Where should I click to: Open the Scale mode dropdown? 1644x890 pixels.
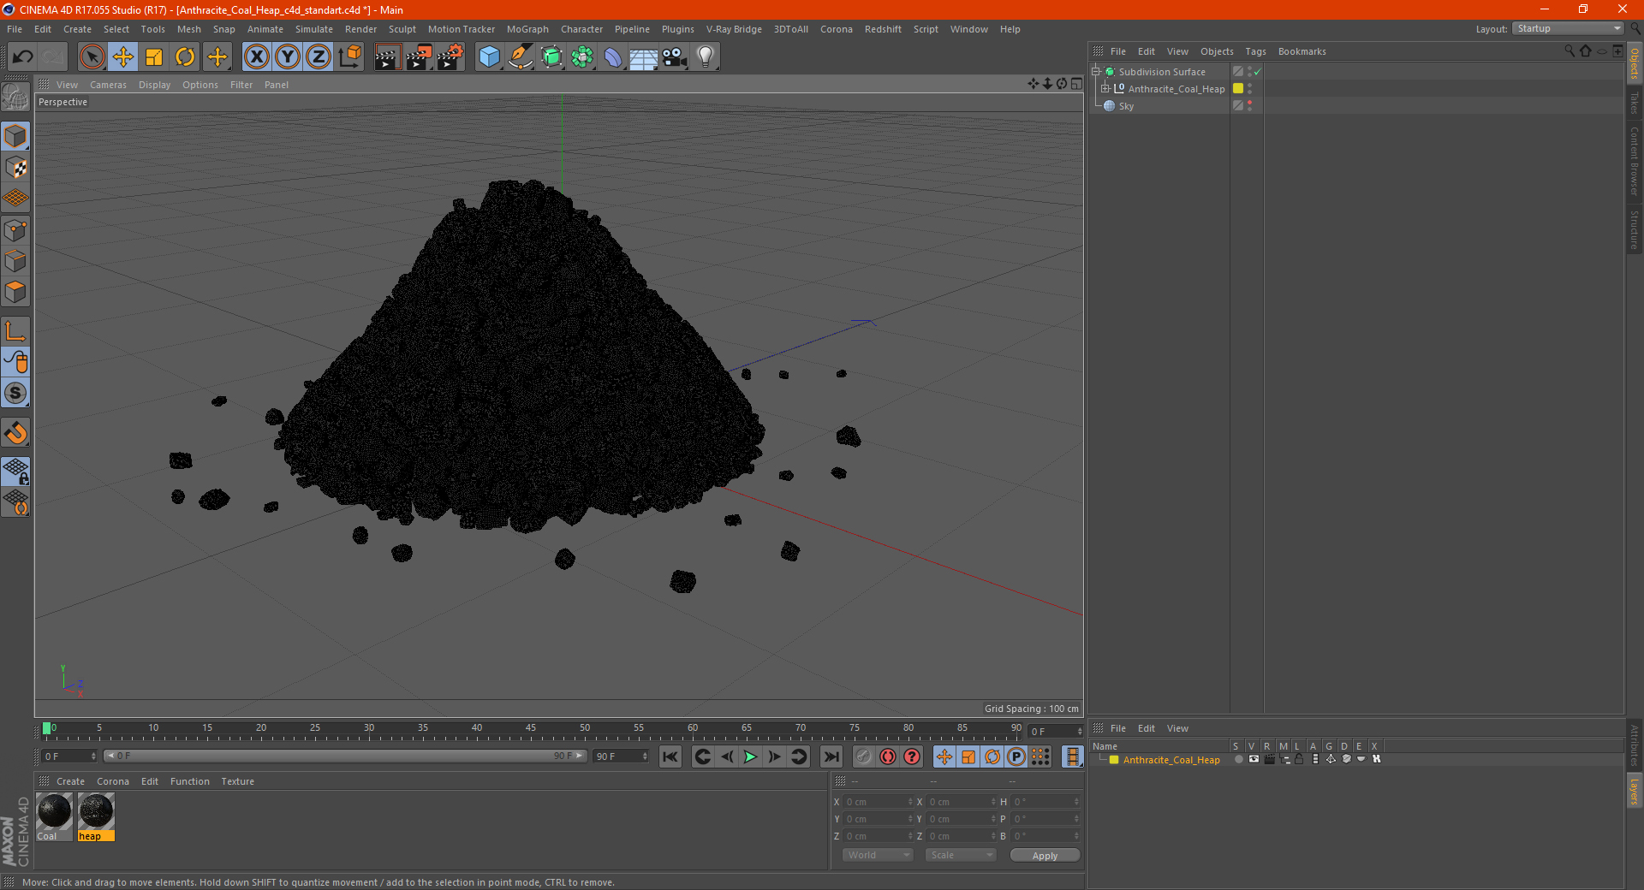pos(961,855)
